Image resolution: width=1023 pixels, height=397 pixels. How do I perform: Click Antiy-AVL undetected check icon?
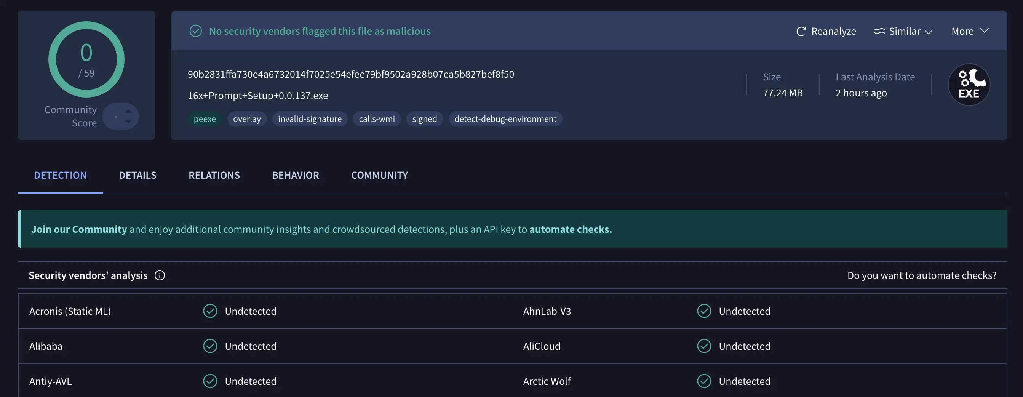coord(210,381)
